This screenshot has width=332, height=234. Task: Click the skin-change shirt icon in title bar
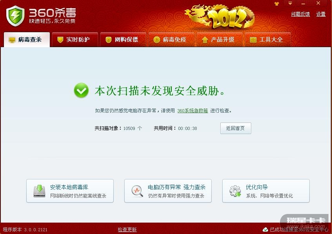276,4
